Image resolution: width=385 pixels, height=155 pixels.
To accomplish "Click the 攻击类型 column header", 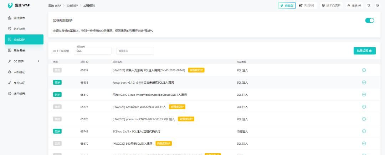I will coord(241,62).
